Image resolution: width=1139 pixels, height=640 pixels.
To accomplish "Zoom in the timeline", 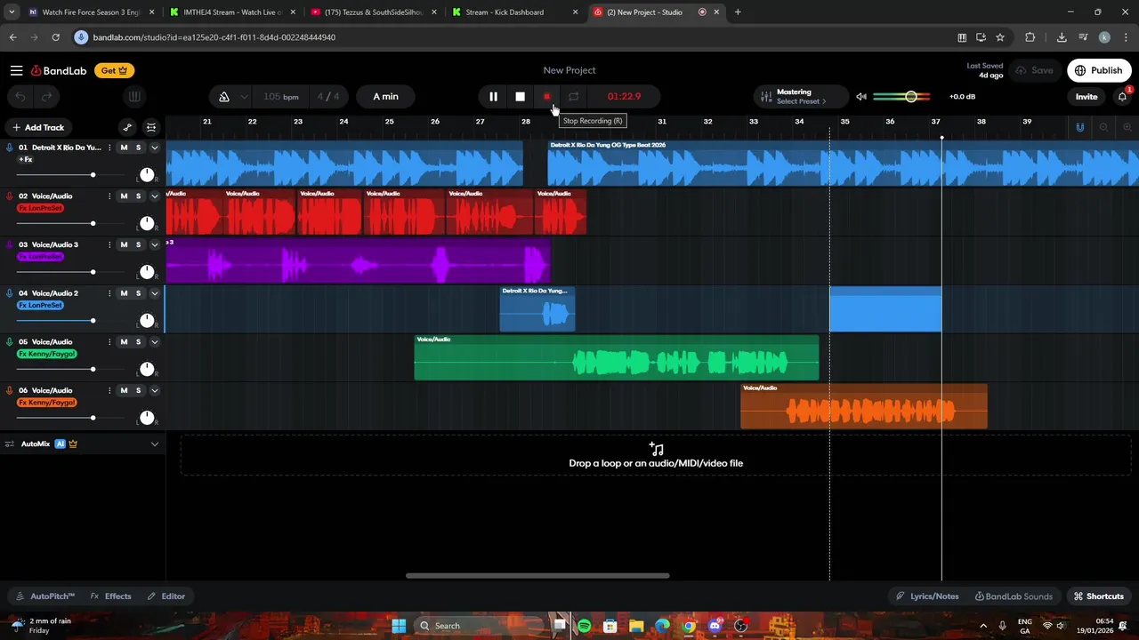I will click(1127, 127).
